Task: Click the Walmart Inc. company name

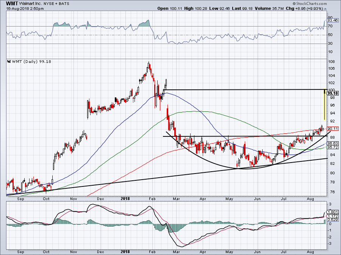Action: 30,4
